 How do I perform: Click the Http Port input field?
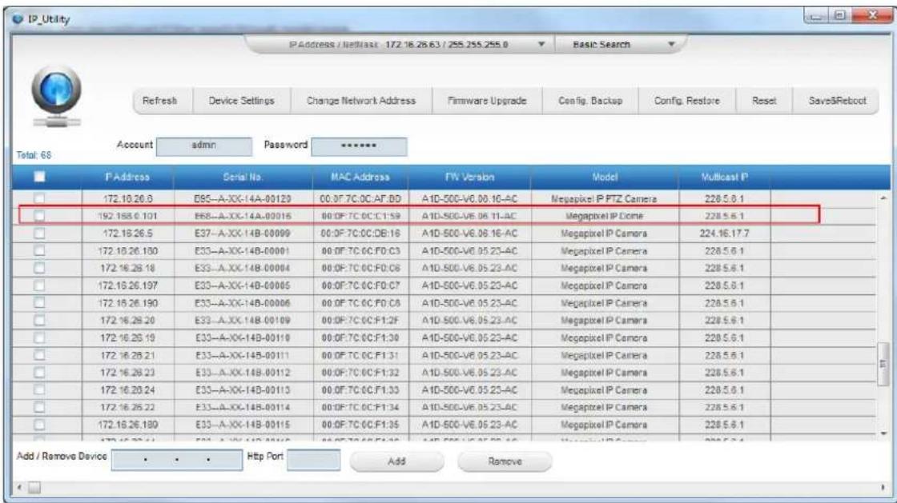click(313, 460)
